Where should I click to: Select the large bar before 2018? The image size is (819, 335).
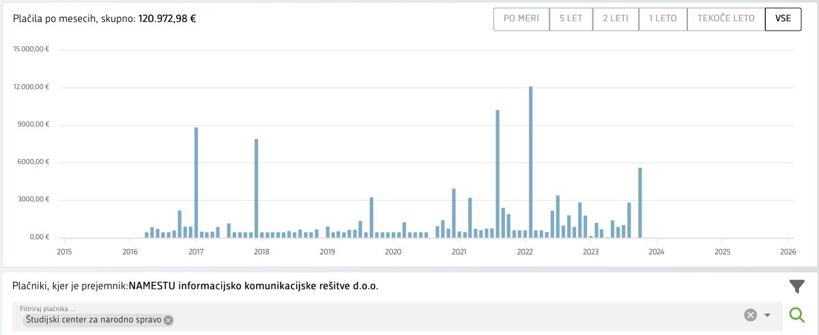click(x=256, y=188)
